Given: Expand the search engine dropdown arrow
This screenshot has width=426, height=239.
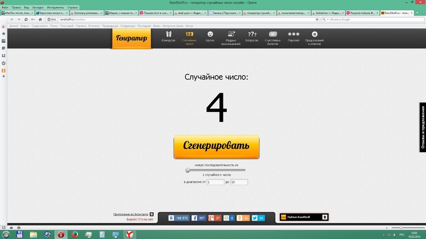Looking at the screenshot, I should pos(328,19).
